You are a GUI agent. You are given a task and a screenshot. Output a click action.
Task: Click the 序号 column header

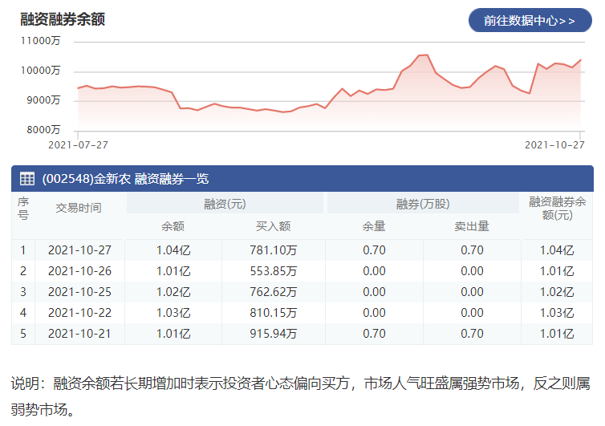click(x=23, y=209)
